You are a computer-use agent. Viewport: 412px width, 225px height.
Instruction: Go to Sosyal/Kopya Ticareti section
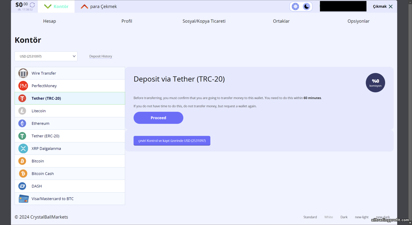coord(204,21)
